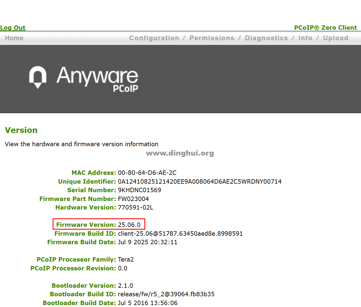Select the Unique Identifier value 0A12410825121420EE9A008064D6AE2C5WRDNY00714
361x307 pixels.
tap(200, 181)
